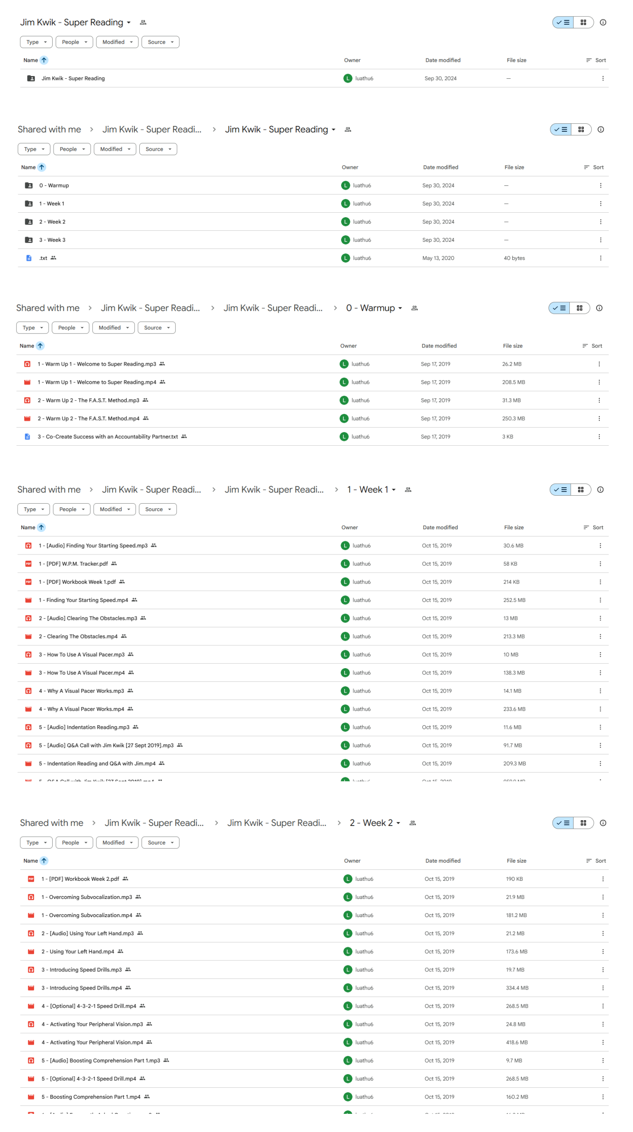Open the People filter dropdown in the first view
The height and width of the screenshot is (1132, 633).
[74, 42]
